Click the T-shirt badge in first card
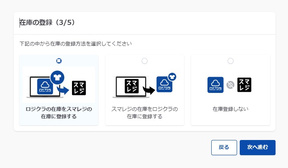 coord(58,77)
